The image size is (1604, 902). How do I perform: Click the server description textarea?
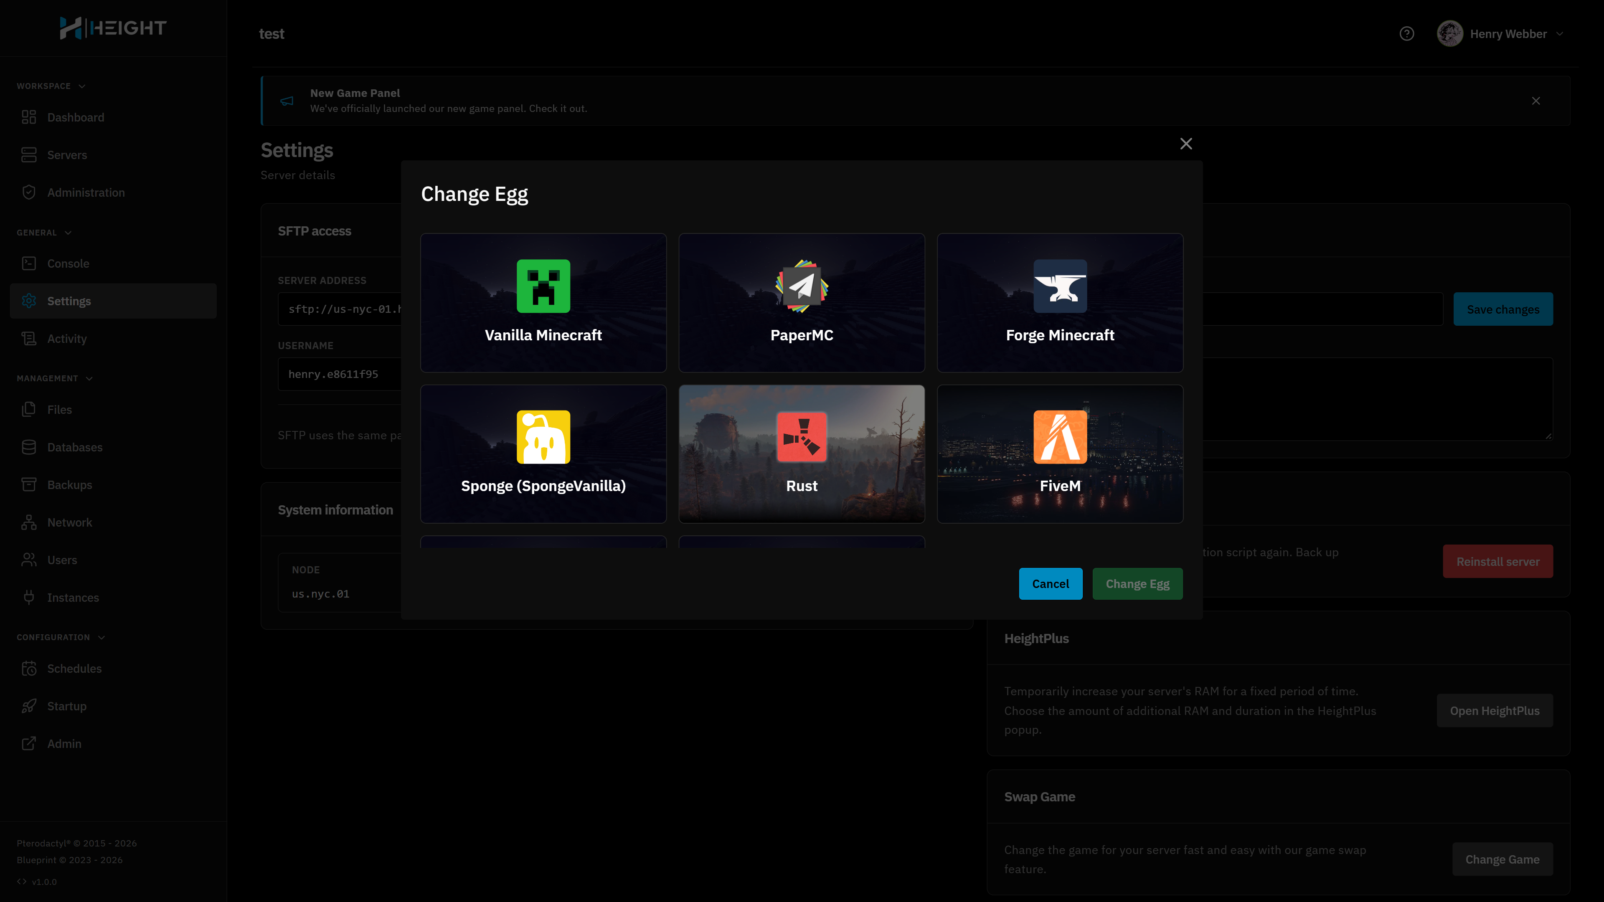coord(1377,399)
